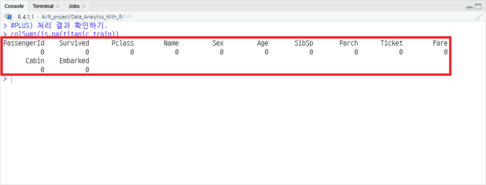Clear the console with the broom icon
Viewport: 486px width, 185px height.
click(x=479, y=16)
